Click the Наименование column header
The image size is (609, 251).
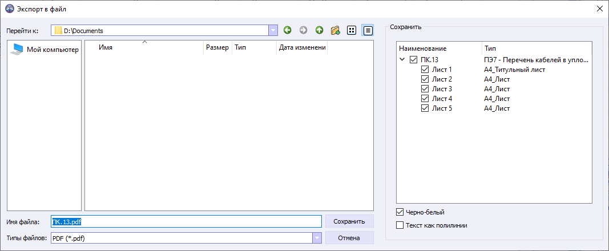click(x=439, y=48)
